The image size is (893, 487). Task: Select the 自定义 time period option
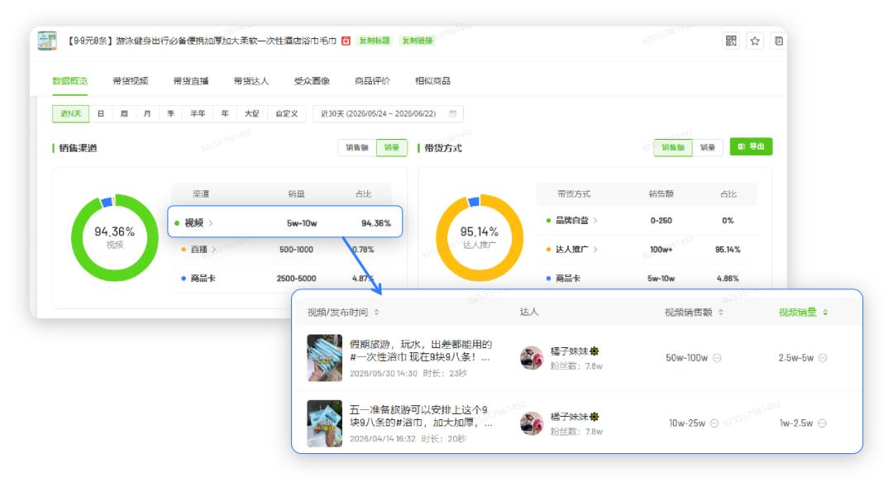286,113
